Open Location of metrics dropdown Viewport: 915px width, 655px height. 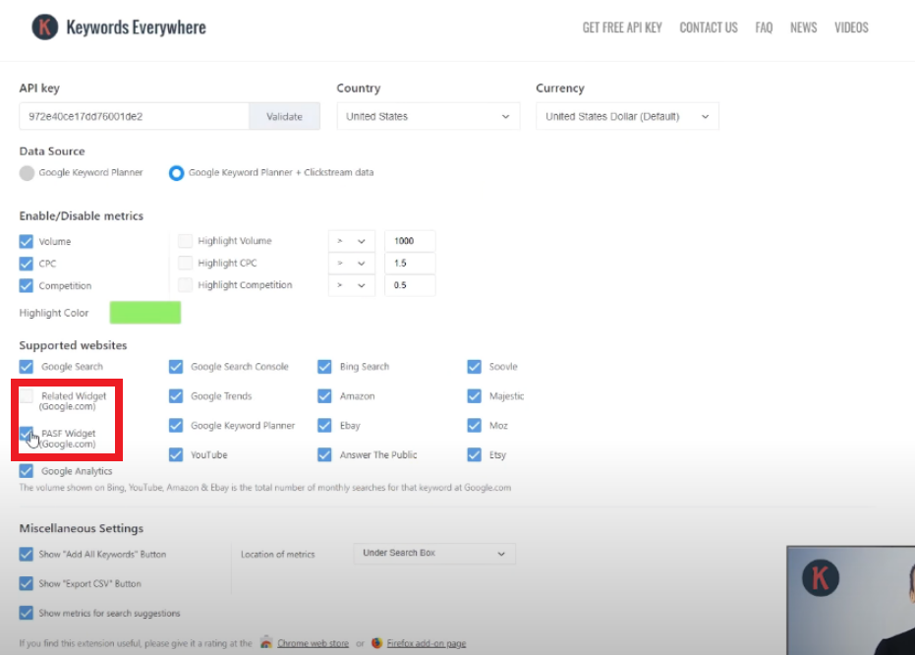[434, 554]
